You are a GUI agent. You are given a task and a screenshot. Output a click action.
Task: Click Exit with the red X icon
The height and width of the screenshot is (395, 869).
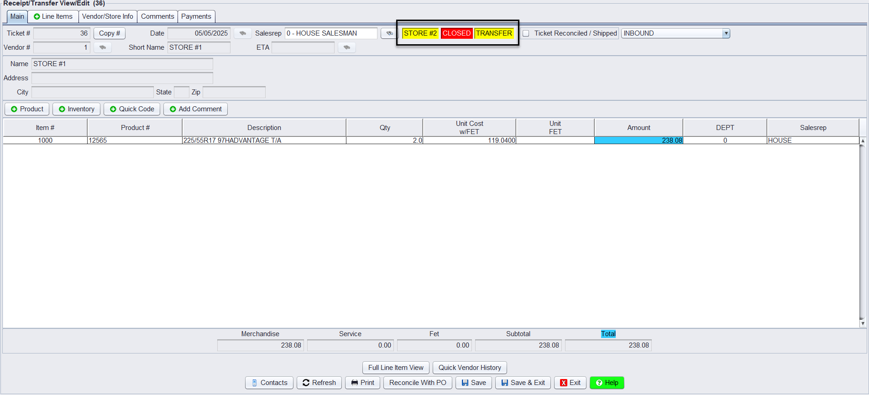click(570, 383)
